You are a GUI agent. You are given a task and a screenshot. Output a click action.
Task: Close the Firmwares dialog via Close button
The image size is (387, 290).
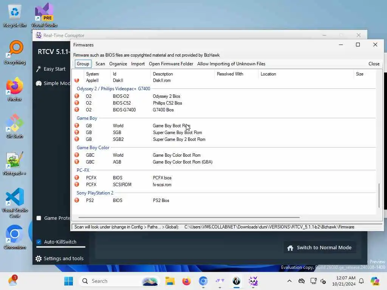tap(374, 64)
